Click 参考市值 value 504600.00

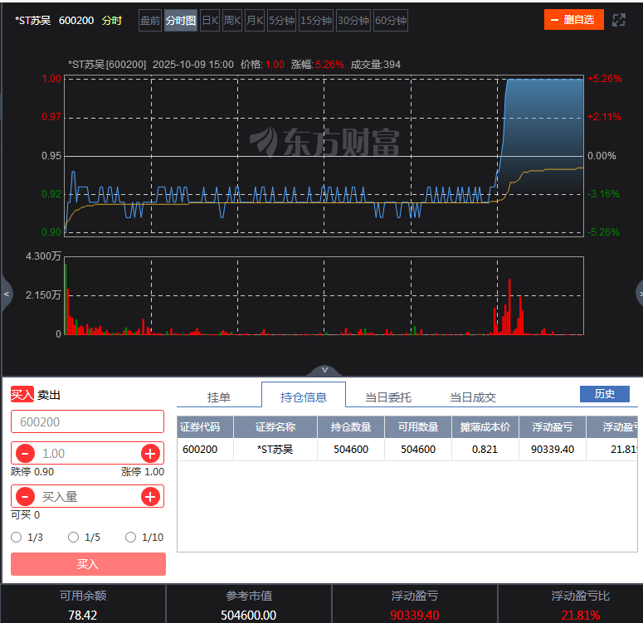pyautogui.click(x=249, y=615)
